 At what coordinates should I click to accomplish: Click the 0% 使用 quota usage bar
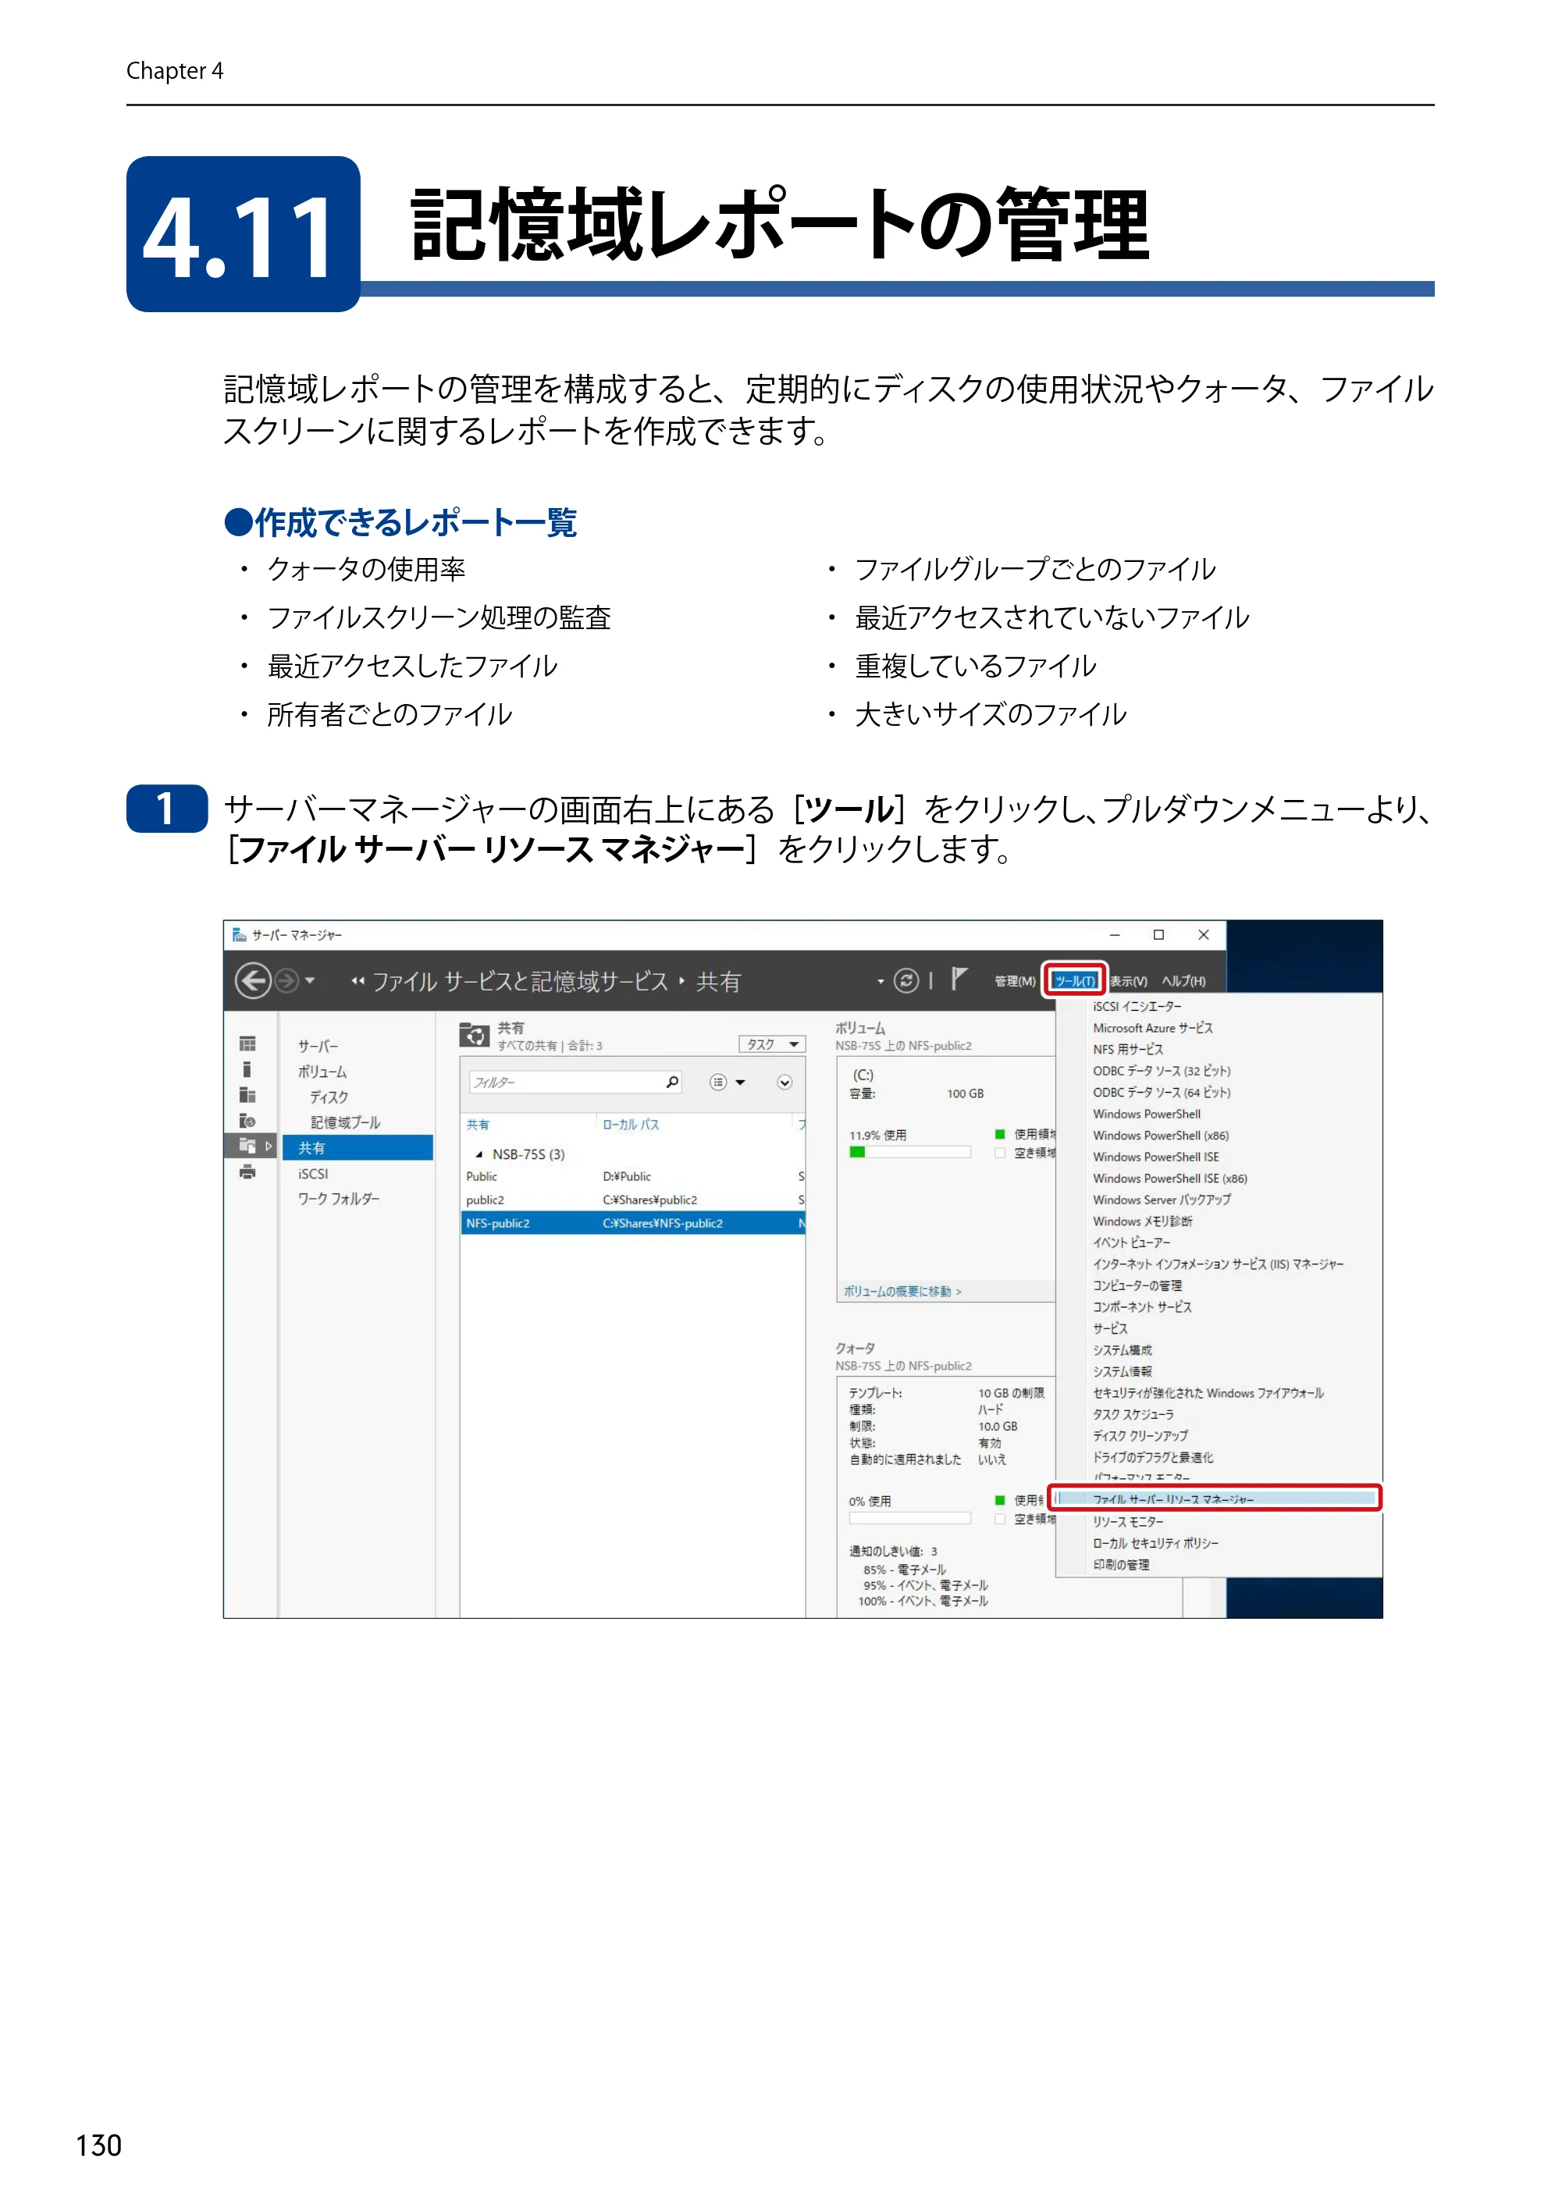[x=910, y=1517]
